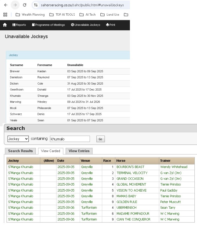Open the BOURBON'S BEAST horse link
This screenshot has height=227, width=197.
click(x=130, y=167)
